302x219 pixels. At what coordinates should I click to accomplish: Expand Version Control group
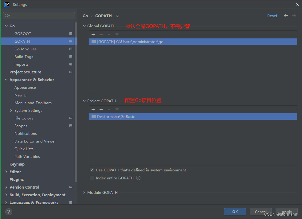[6, 187]
